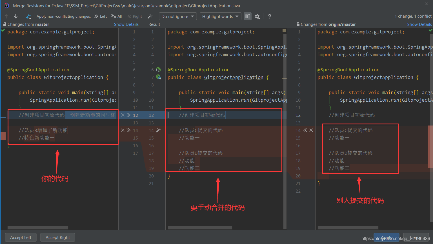The image size is (433, 244).
Task: Ignore the left change at line 12
Action: coord(123,115)
